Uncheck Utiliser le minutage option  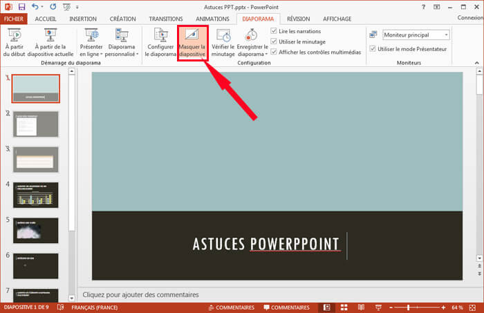pyautogui.click(x=274, y=42)
